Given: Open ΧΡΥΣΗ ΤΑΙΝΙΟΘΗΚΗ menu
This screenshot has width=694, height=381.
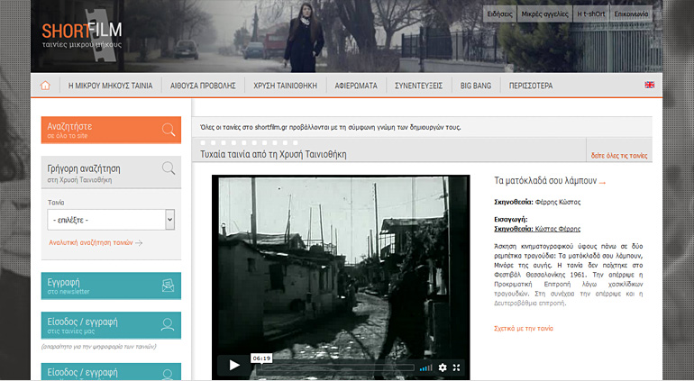Looking at the screenshot, I should point(285,86).
